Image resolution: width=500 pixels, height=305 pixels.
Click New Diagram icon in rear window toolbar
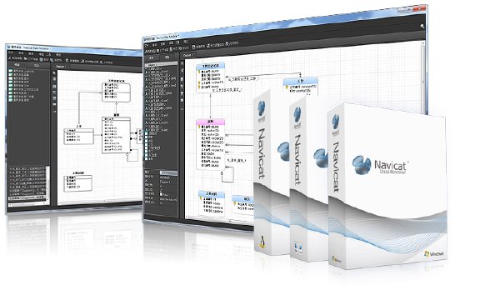pos(67,61)
